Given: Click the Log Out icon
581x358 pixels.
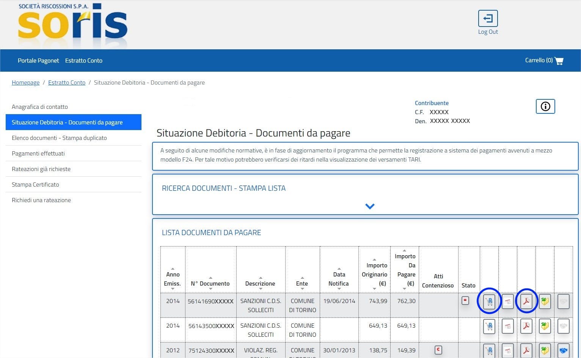Looking at the screenshot, I should (488, 18).
